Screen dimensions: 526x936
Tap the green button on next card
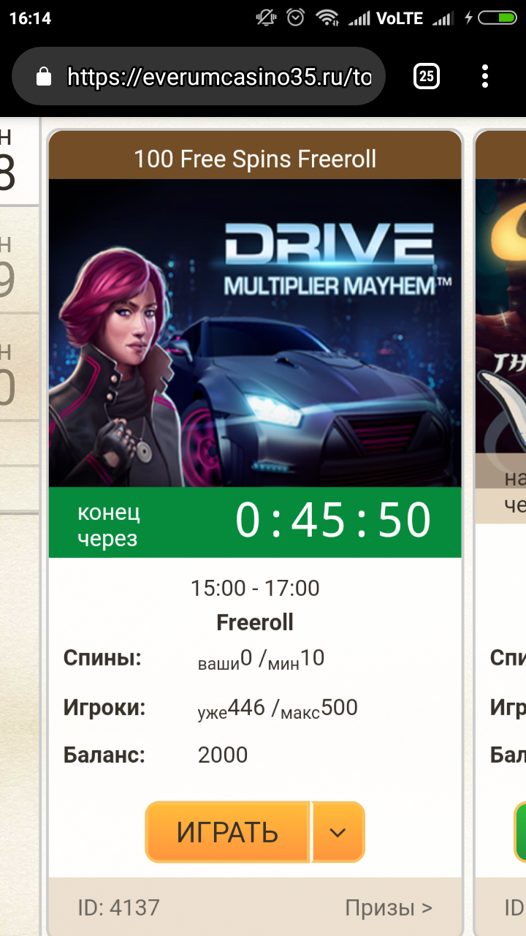pos(520,832)
